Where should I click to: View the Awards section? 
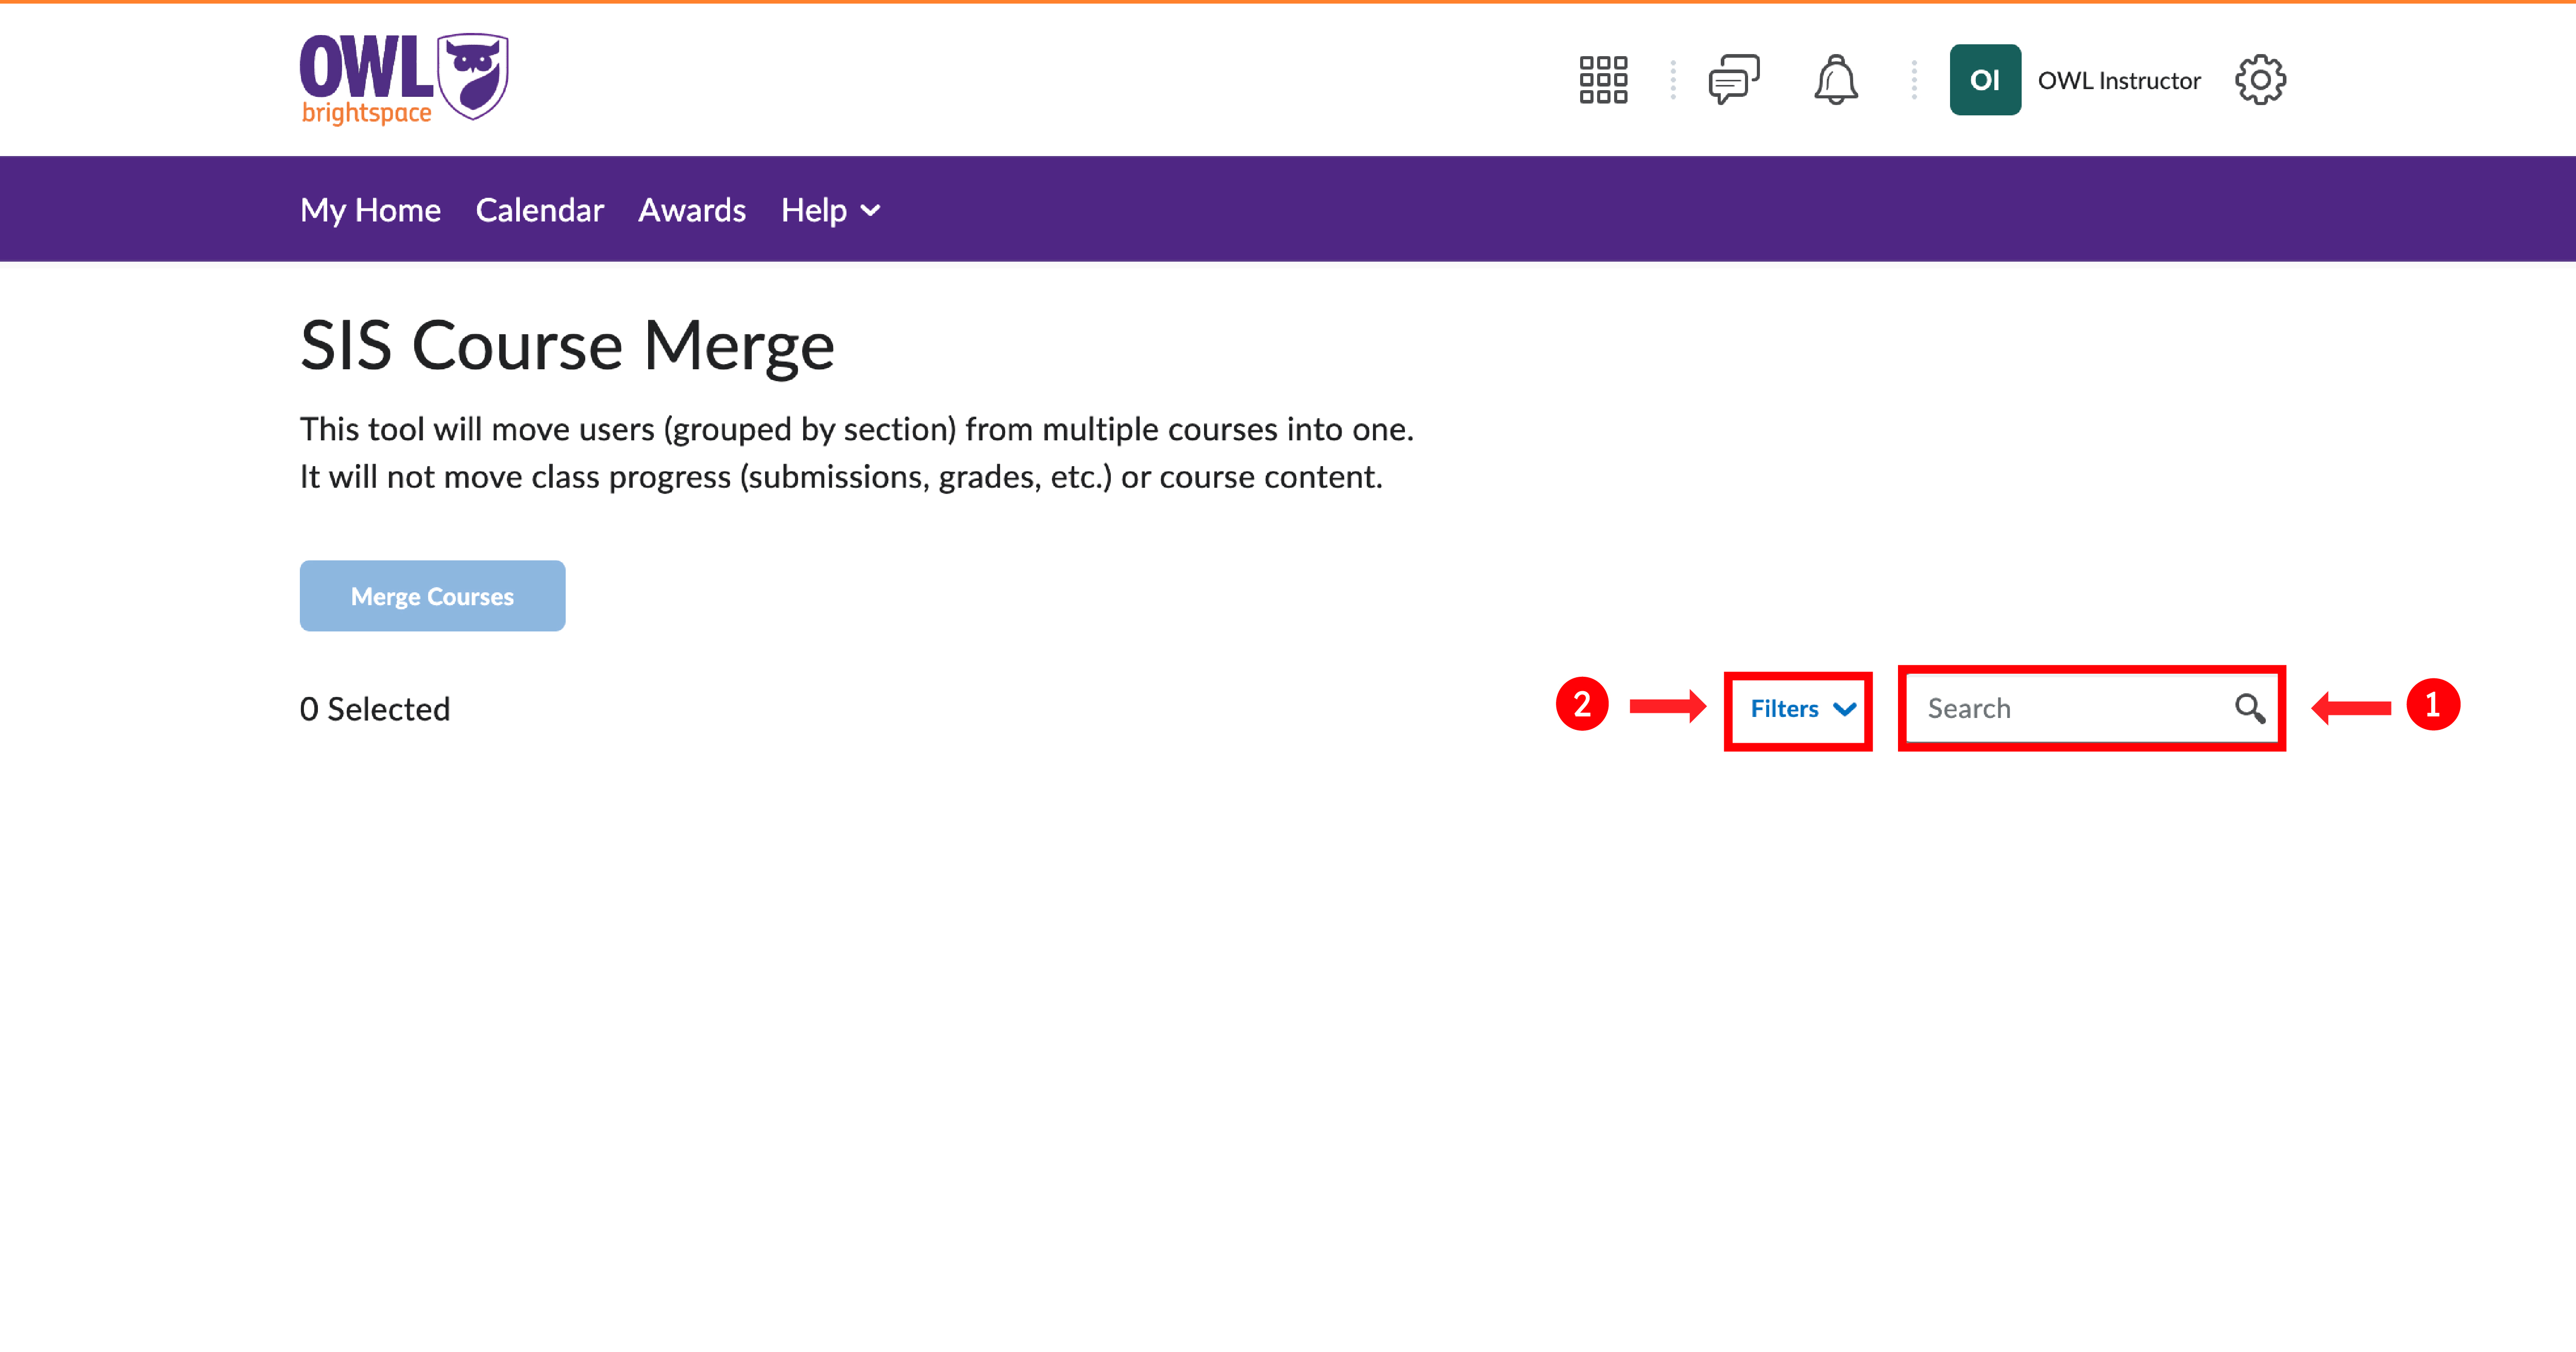coord(692,210)
